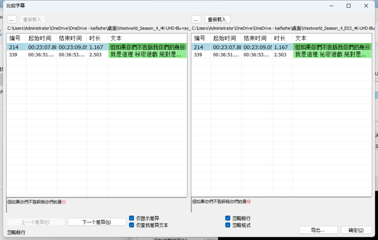This screenshot has width=378, height=240.
Task: Export comparison with 导出 button
Action: 318,230
